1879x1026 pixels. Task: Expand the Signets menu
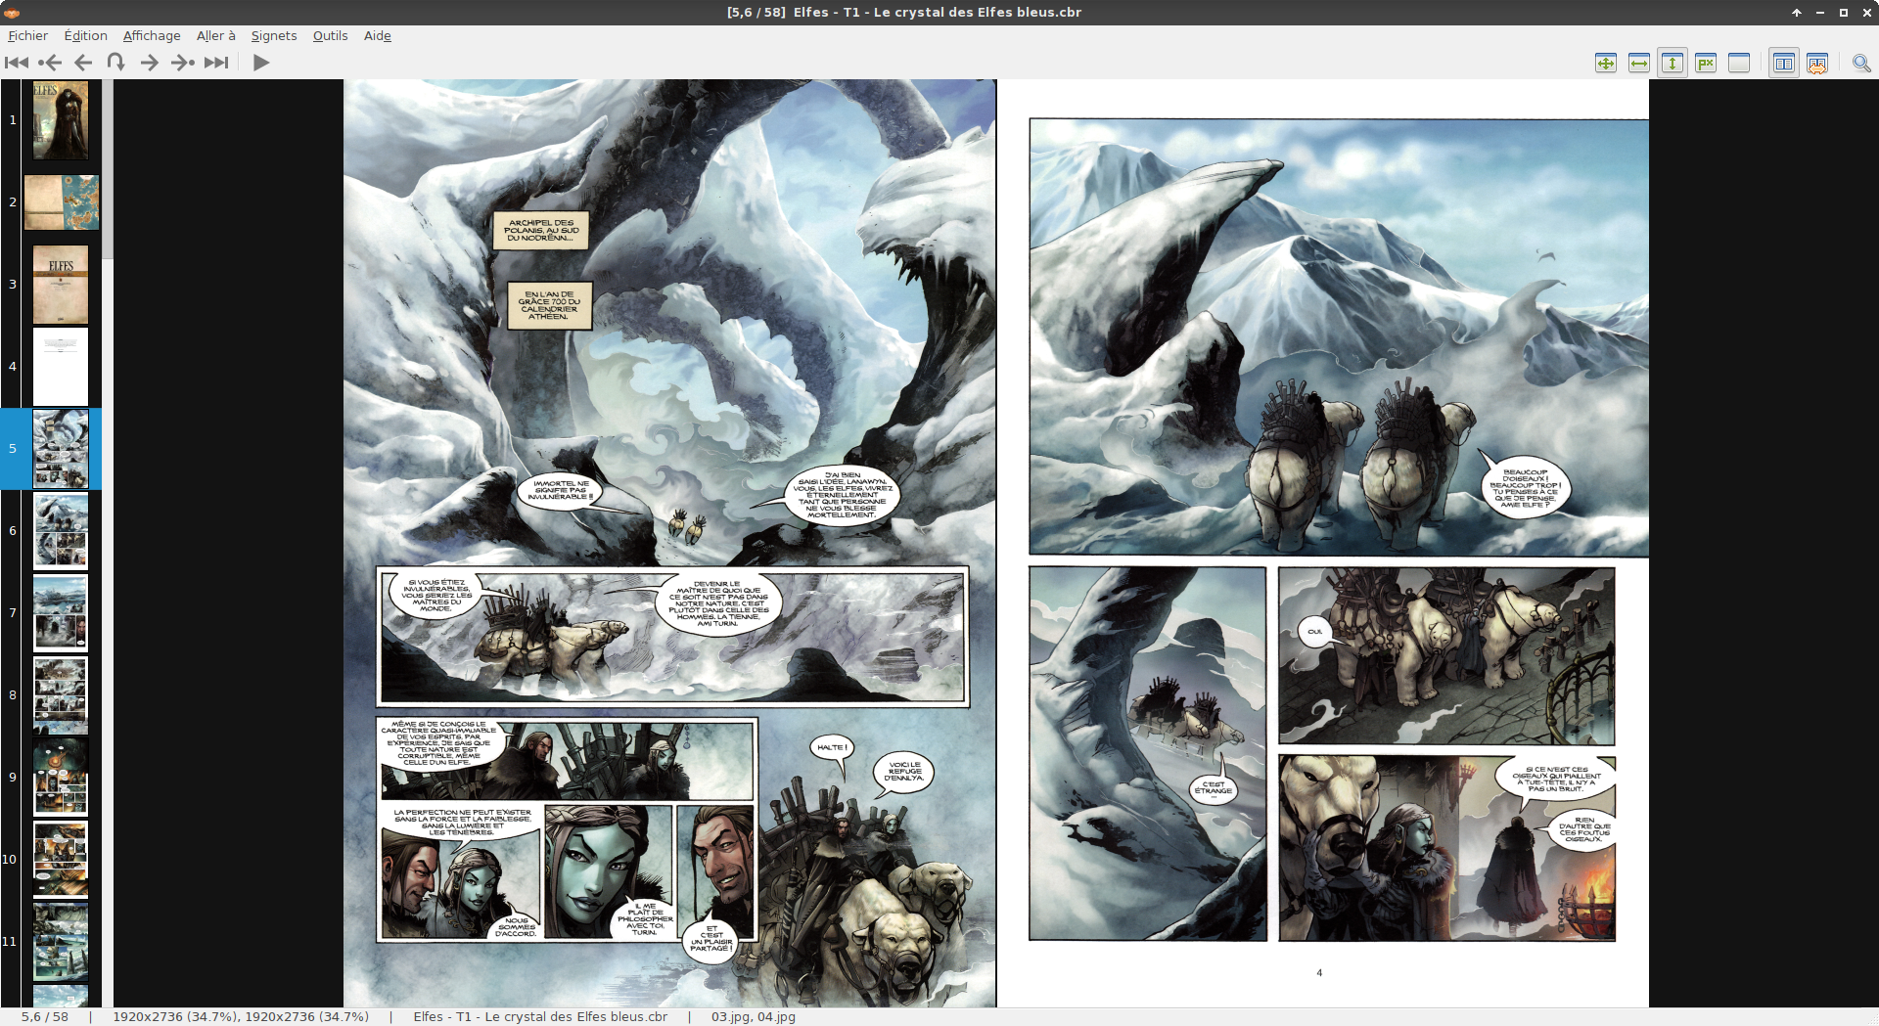tap(274, 36)
